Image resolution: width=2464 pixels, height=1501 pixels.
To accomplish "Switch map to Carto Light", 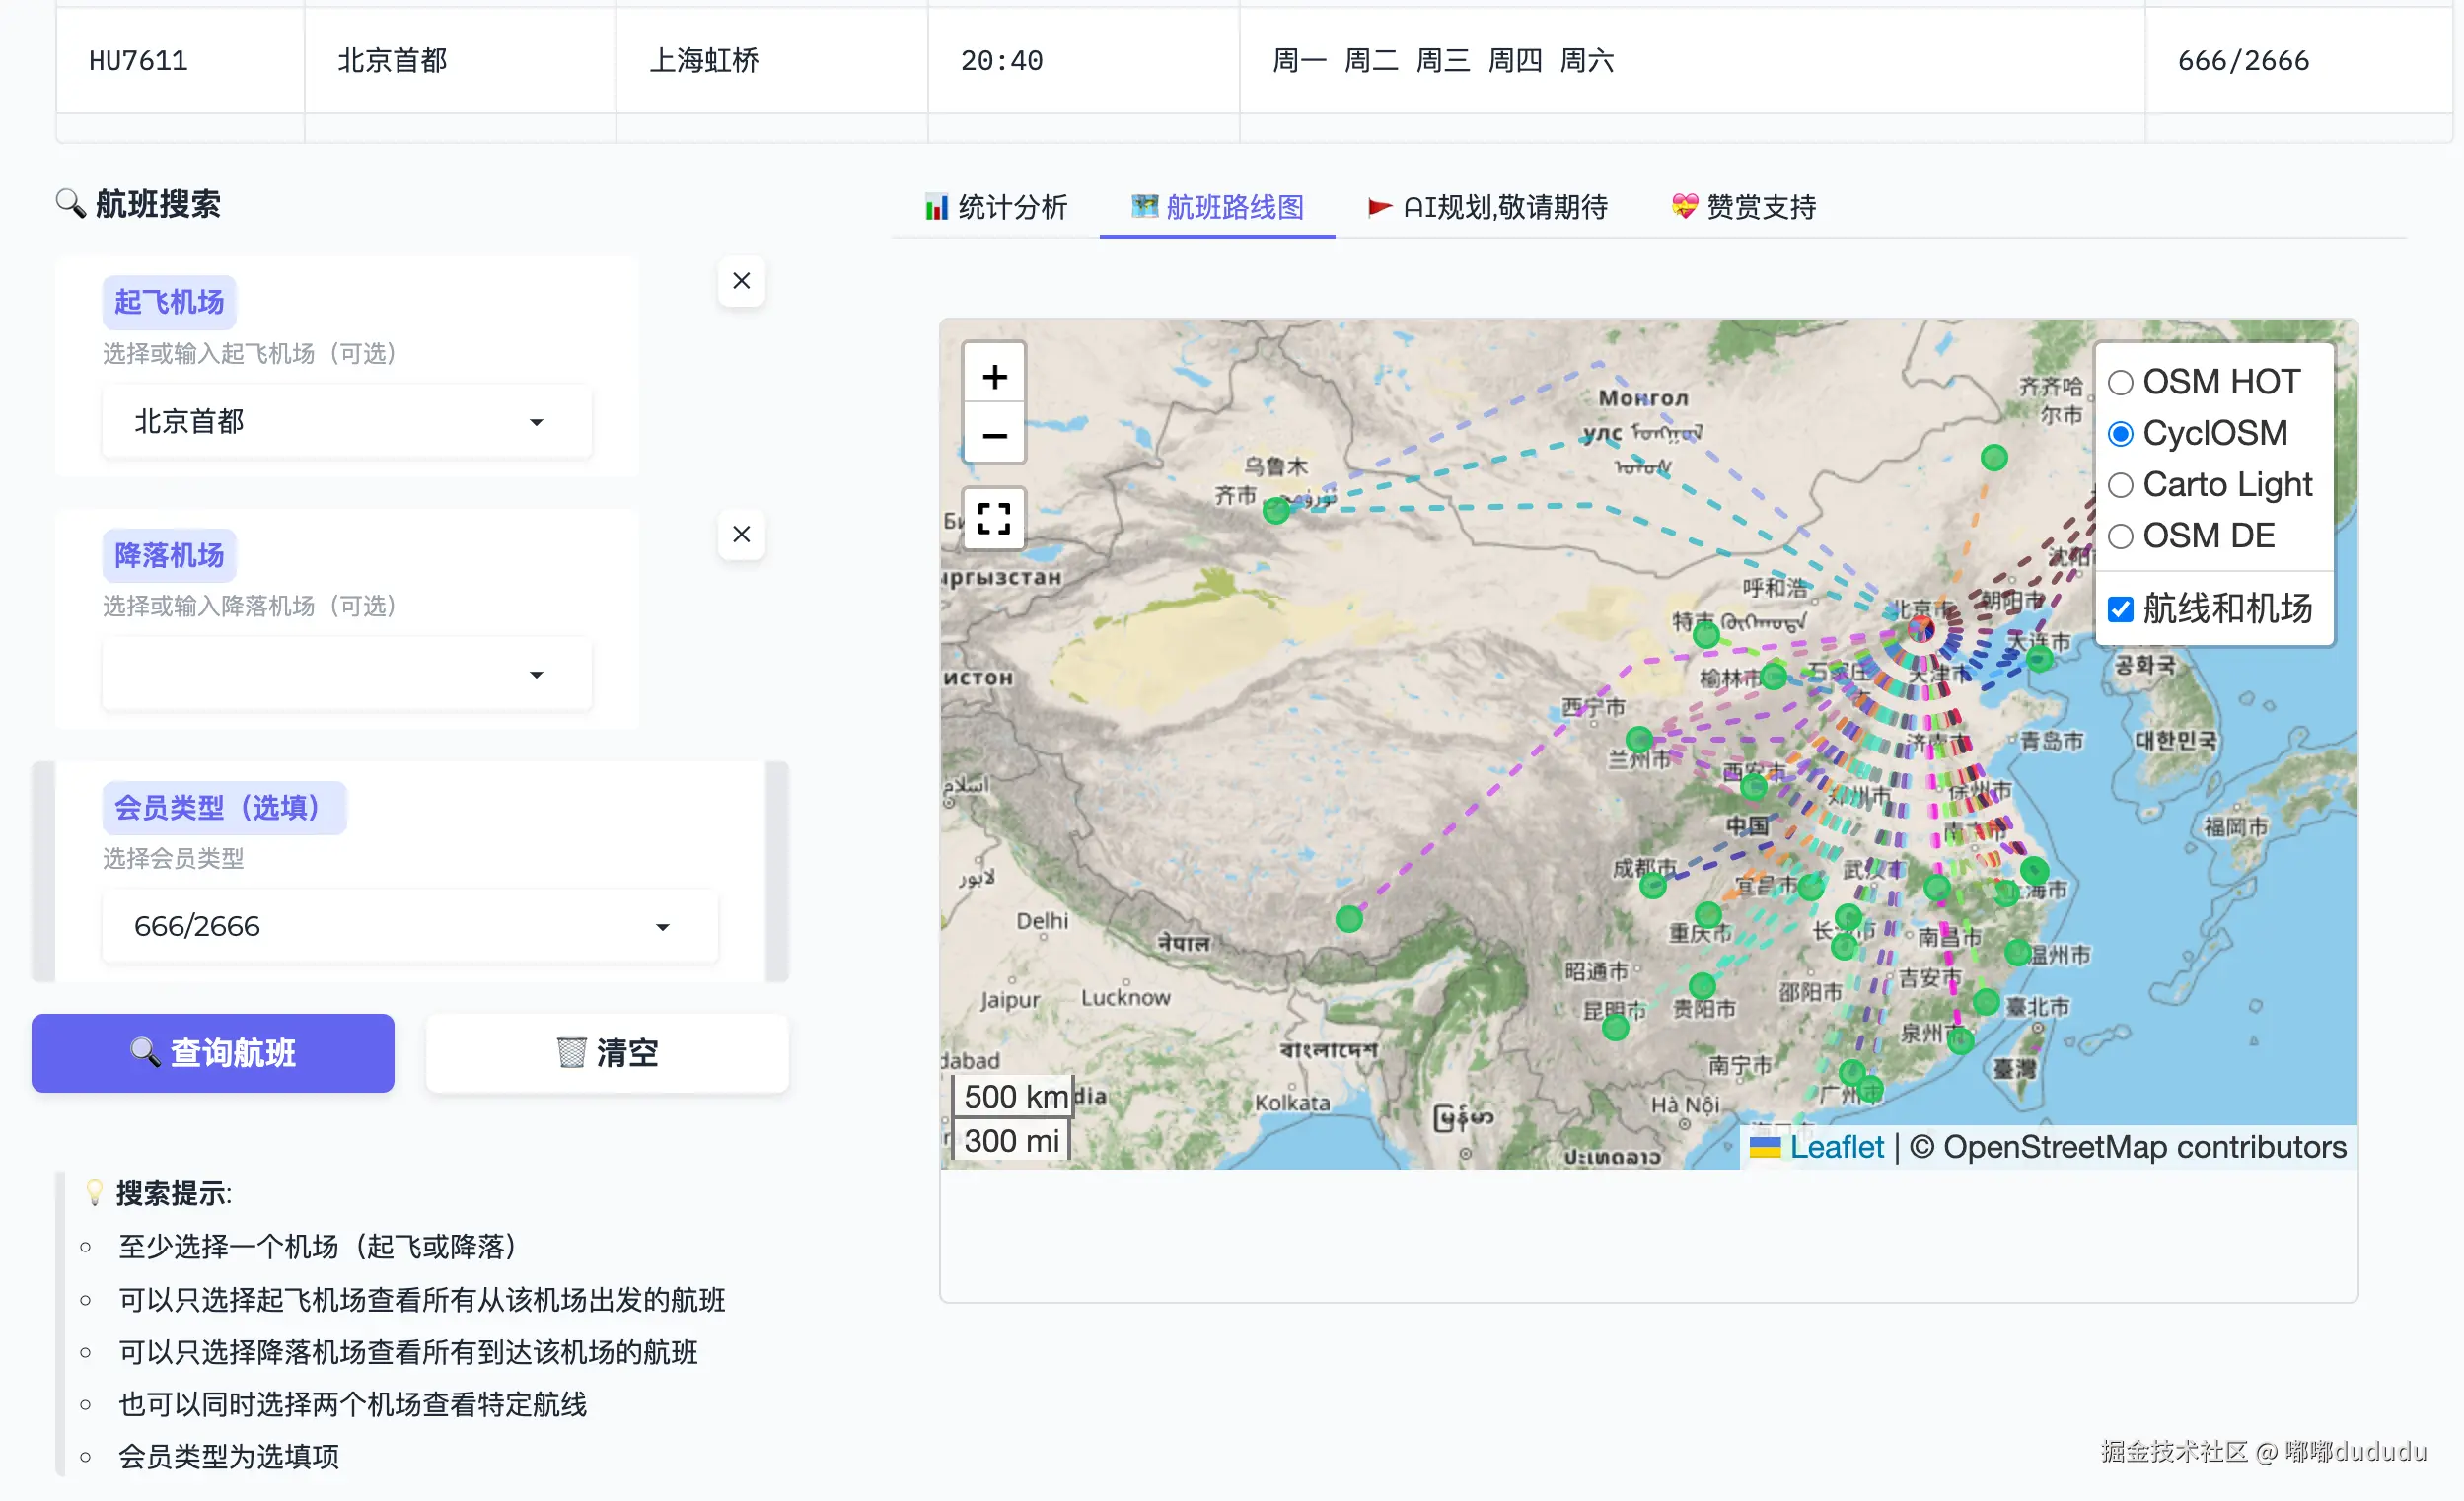I will click(2120, 485).
